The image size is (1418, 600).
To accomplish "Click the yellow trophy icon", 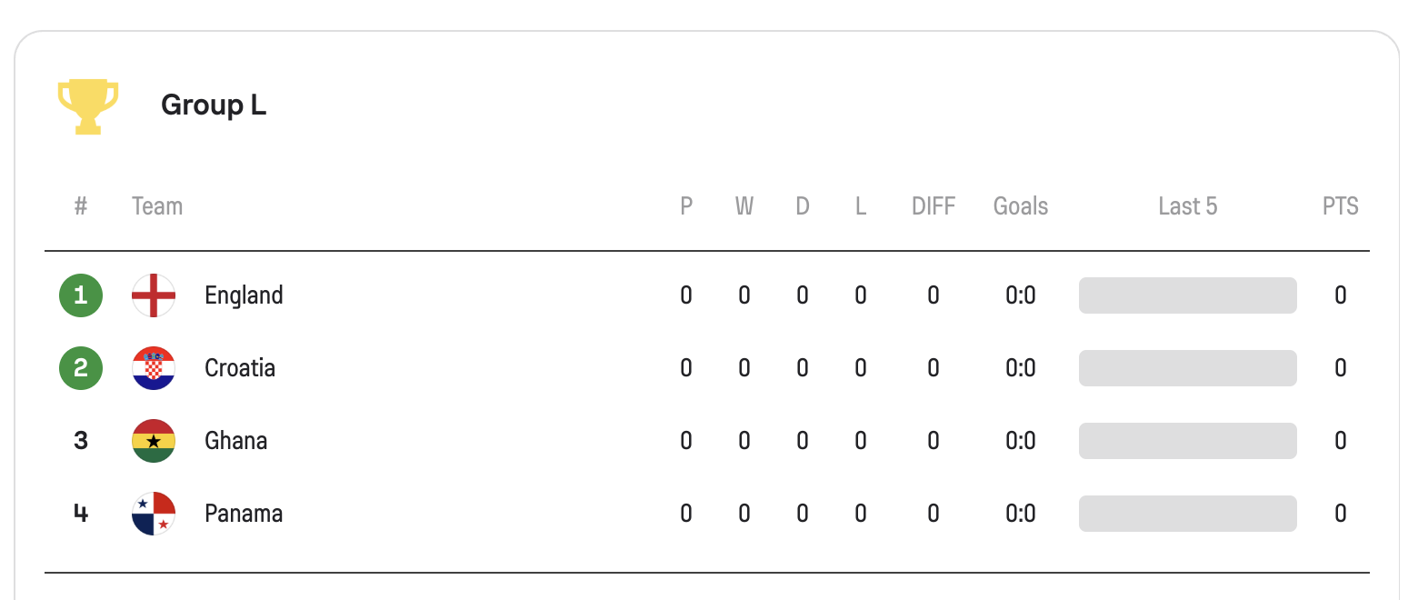I will [x=88, y=105].
